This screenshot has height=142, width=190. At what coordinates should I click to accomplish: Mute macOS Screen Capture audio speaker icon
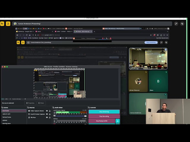(55, 116)
